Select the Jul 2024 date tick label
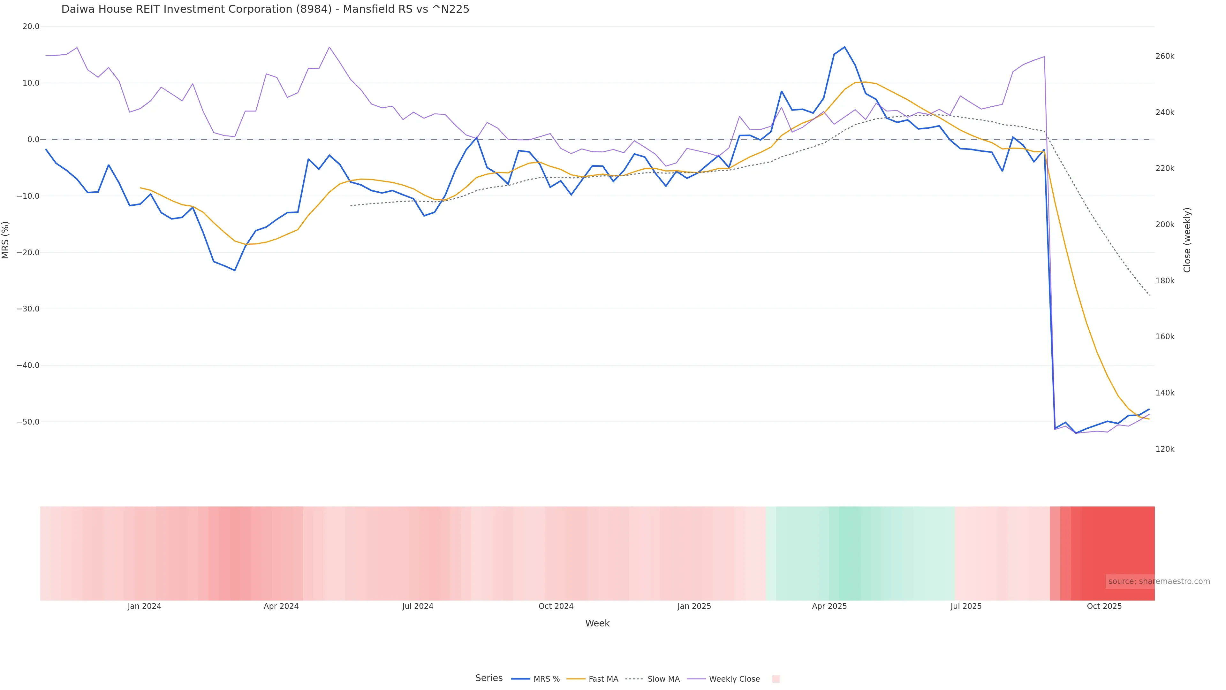 (417, 606)
